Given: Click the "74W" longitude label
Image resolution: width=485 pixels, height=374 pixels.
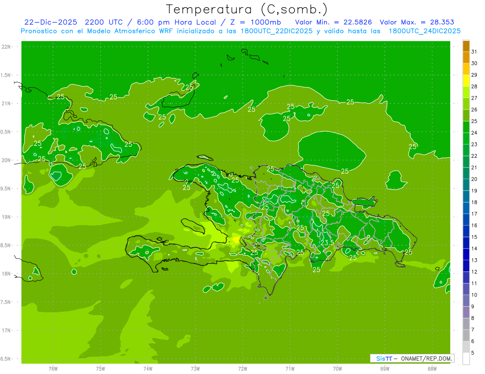Looking at the screenshot, I should point(148,368).
